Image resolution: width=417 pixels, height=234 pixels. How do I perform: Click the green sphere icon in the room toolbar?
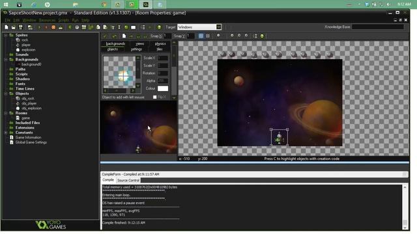pos(262,36)
